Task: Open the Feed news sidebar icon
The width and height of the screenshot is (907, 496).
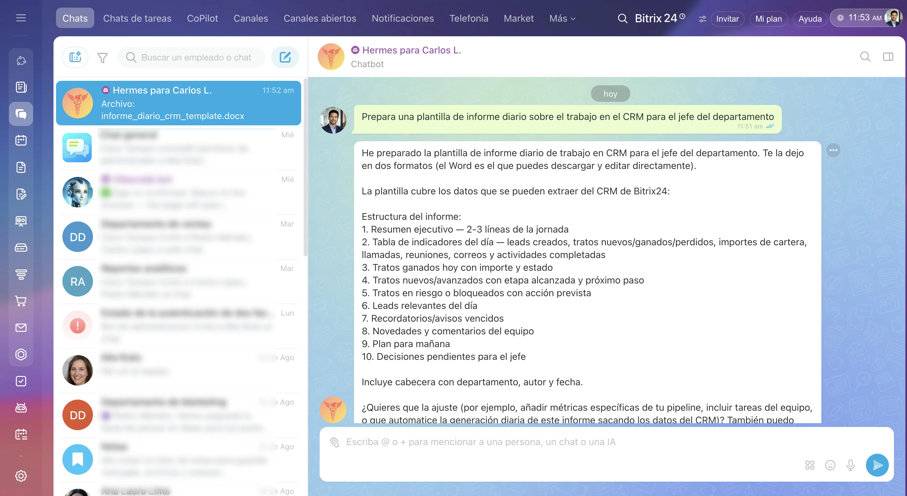Action: (x=21, y=87)
